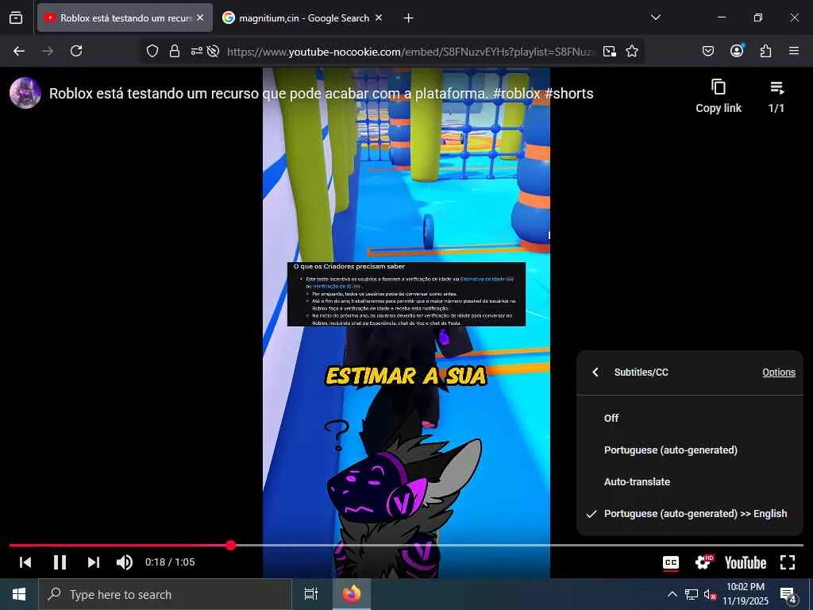
Task: Open subtitle Options link
Action: coord(778,373)
